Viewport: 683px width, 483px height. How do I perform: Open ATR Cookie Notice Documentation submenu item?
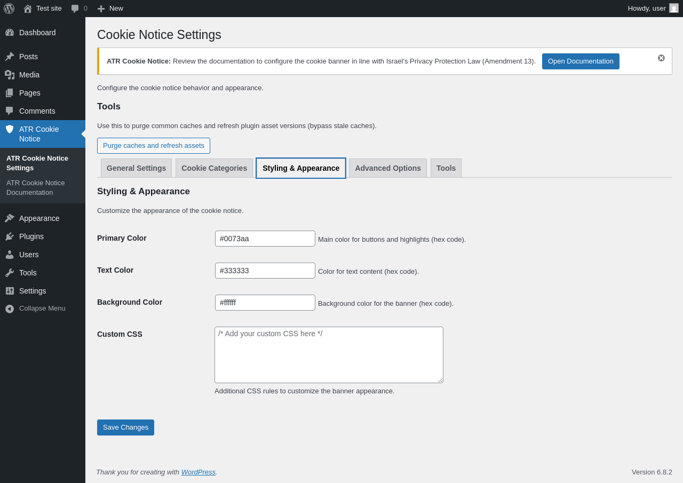43,187
